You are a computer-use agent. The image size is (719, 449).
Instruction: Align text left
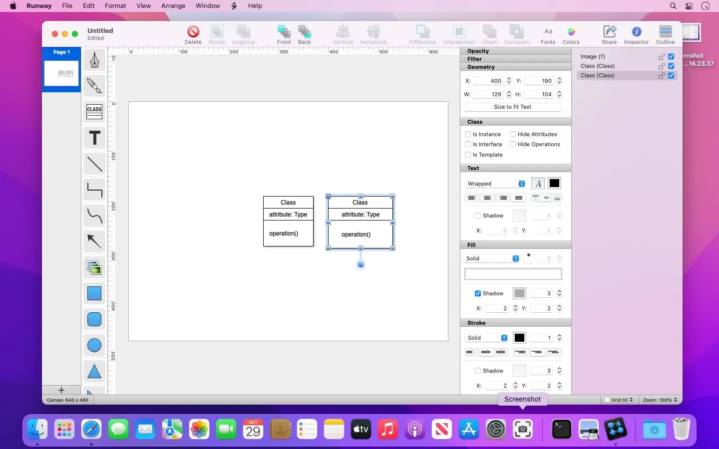pyautogui.click(x=471, y=198)
